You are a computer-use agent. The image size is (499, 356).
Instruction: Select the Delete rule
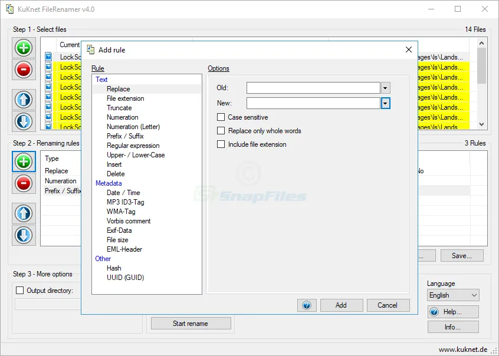(x=116, y=174)
